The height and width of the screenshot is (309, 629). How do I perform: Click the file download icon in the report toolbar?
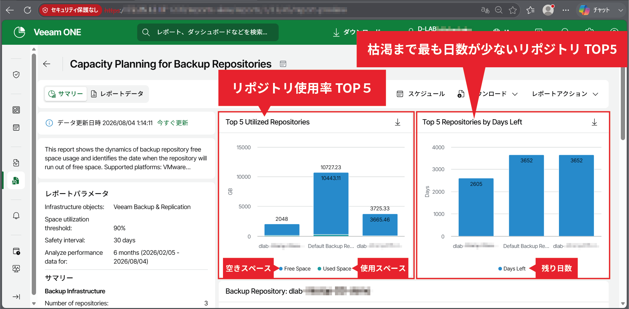tap(461, 94)
